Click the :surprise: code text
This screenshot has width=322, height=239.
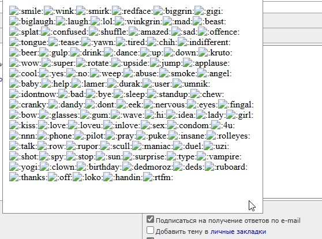point(149,157)
